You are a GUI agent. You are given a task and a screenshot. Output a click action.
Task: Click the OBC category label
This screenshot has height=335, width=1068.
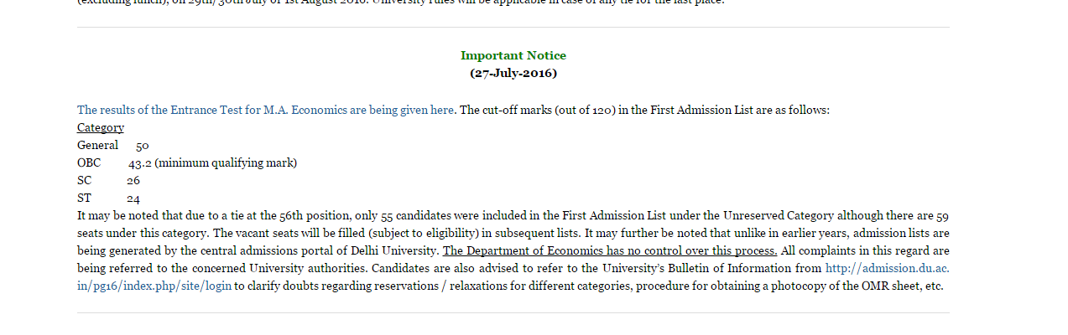point(89,162)
